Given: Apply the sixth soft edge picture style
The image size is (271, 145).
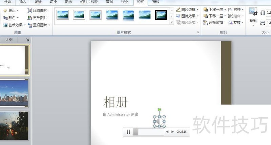Looking at the screenshot, I should point(145,15).
